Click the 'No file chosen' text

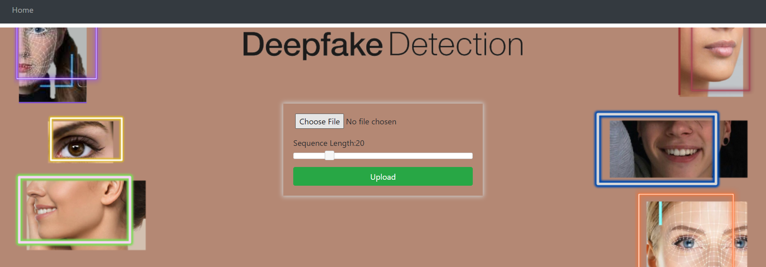tap(371, 122)
